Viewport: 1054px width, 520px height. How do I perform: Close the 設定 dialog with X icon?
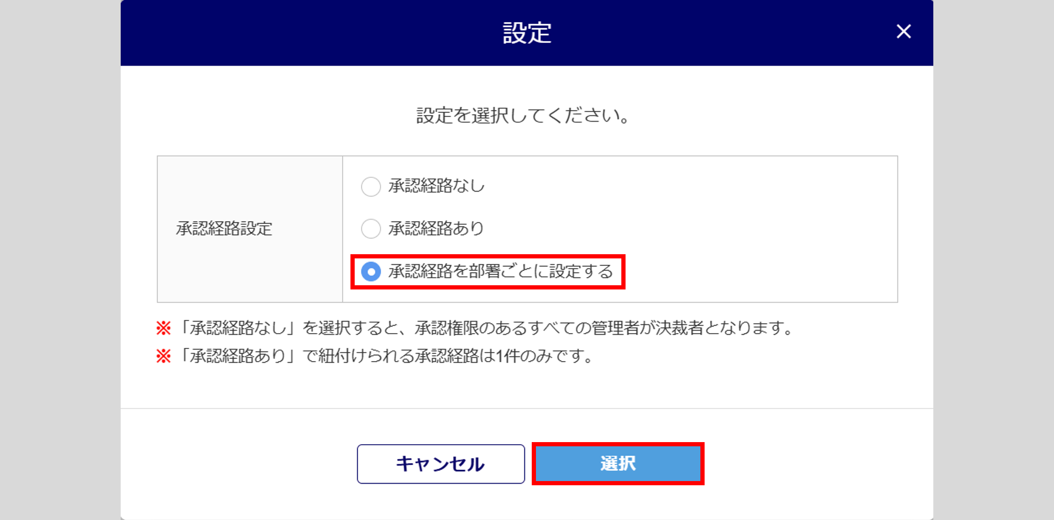[903, 32]
